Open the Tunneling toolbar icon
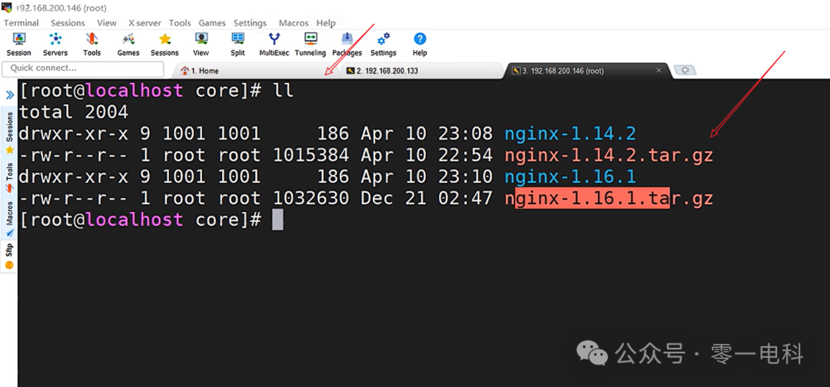 pyautogui.click(x=310, y=45)
